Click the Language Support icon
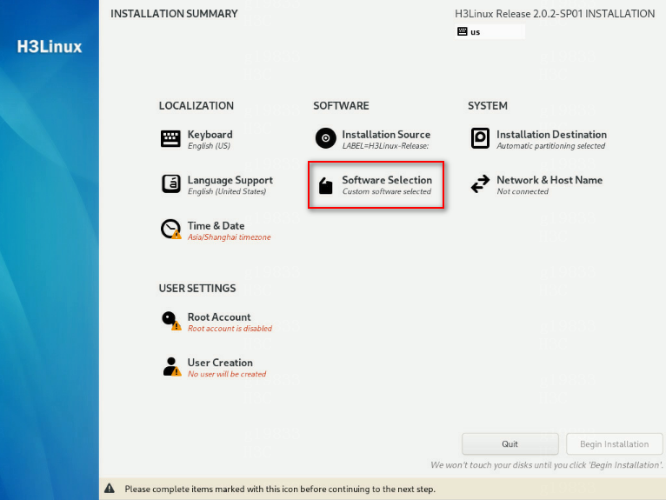 (170, 184)
